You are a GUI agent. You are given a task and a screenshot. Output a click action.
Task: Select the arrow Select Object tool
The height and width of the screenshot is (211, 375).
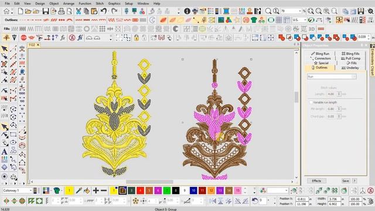point(4,49)
